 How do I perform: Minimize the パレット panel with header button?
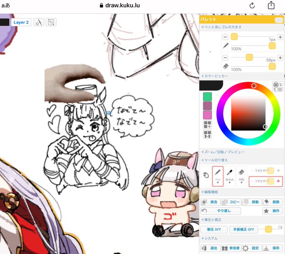279,20
